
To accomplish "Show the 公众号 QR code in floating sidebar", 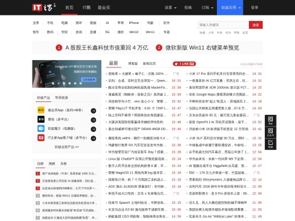I will tap(270, 132).
